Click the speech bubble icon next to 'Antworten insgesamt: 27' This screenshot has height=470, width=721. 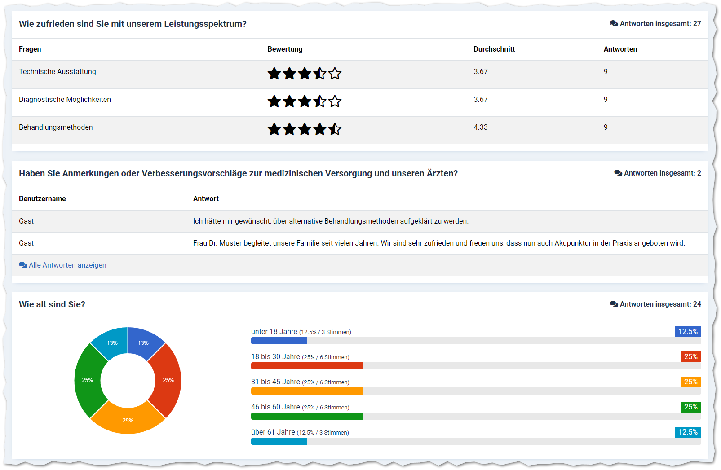point(614,24)
